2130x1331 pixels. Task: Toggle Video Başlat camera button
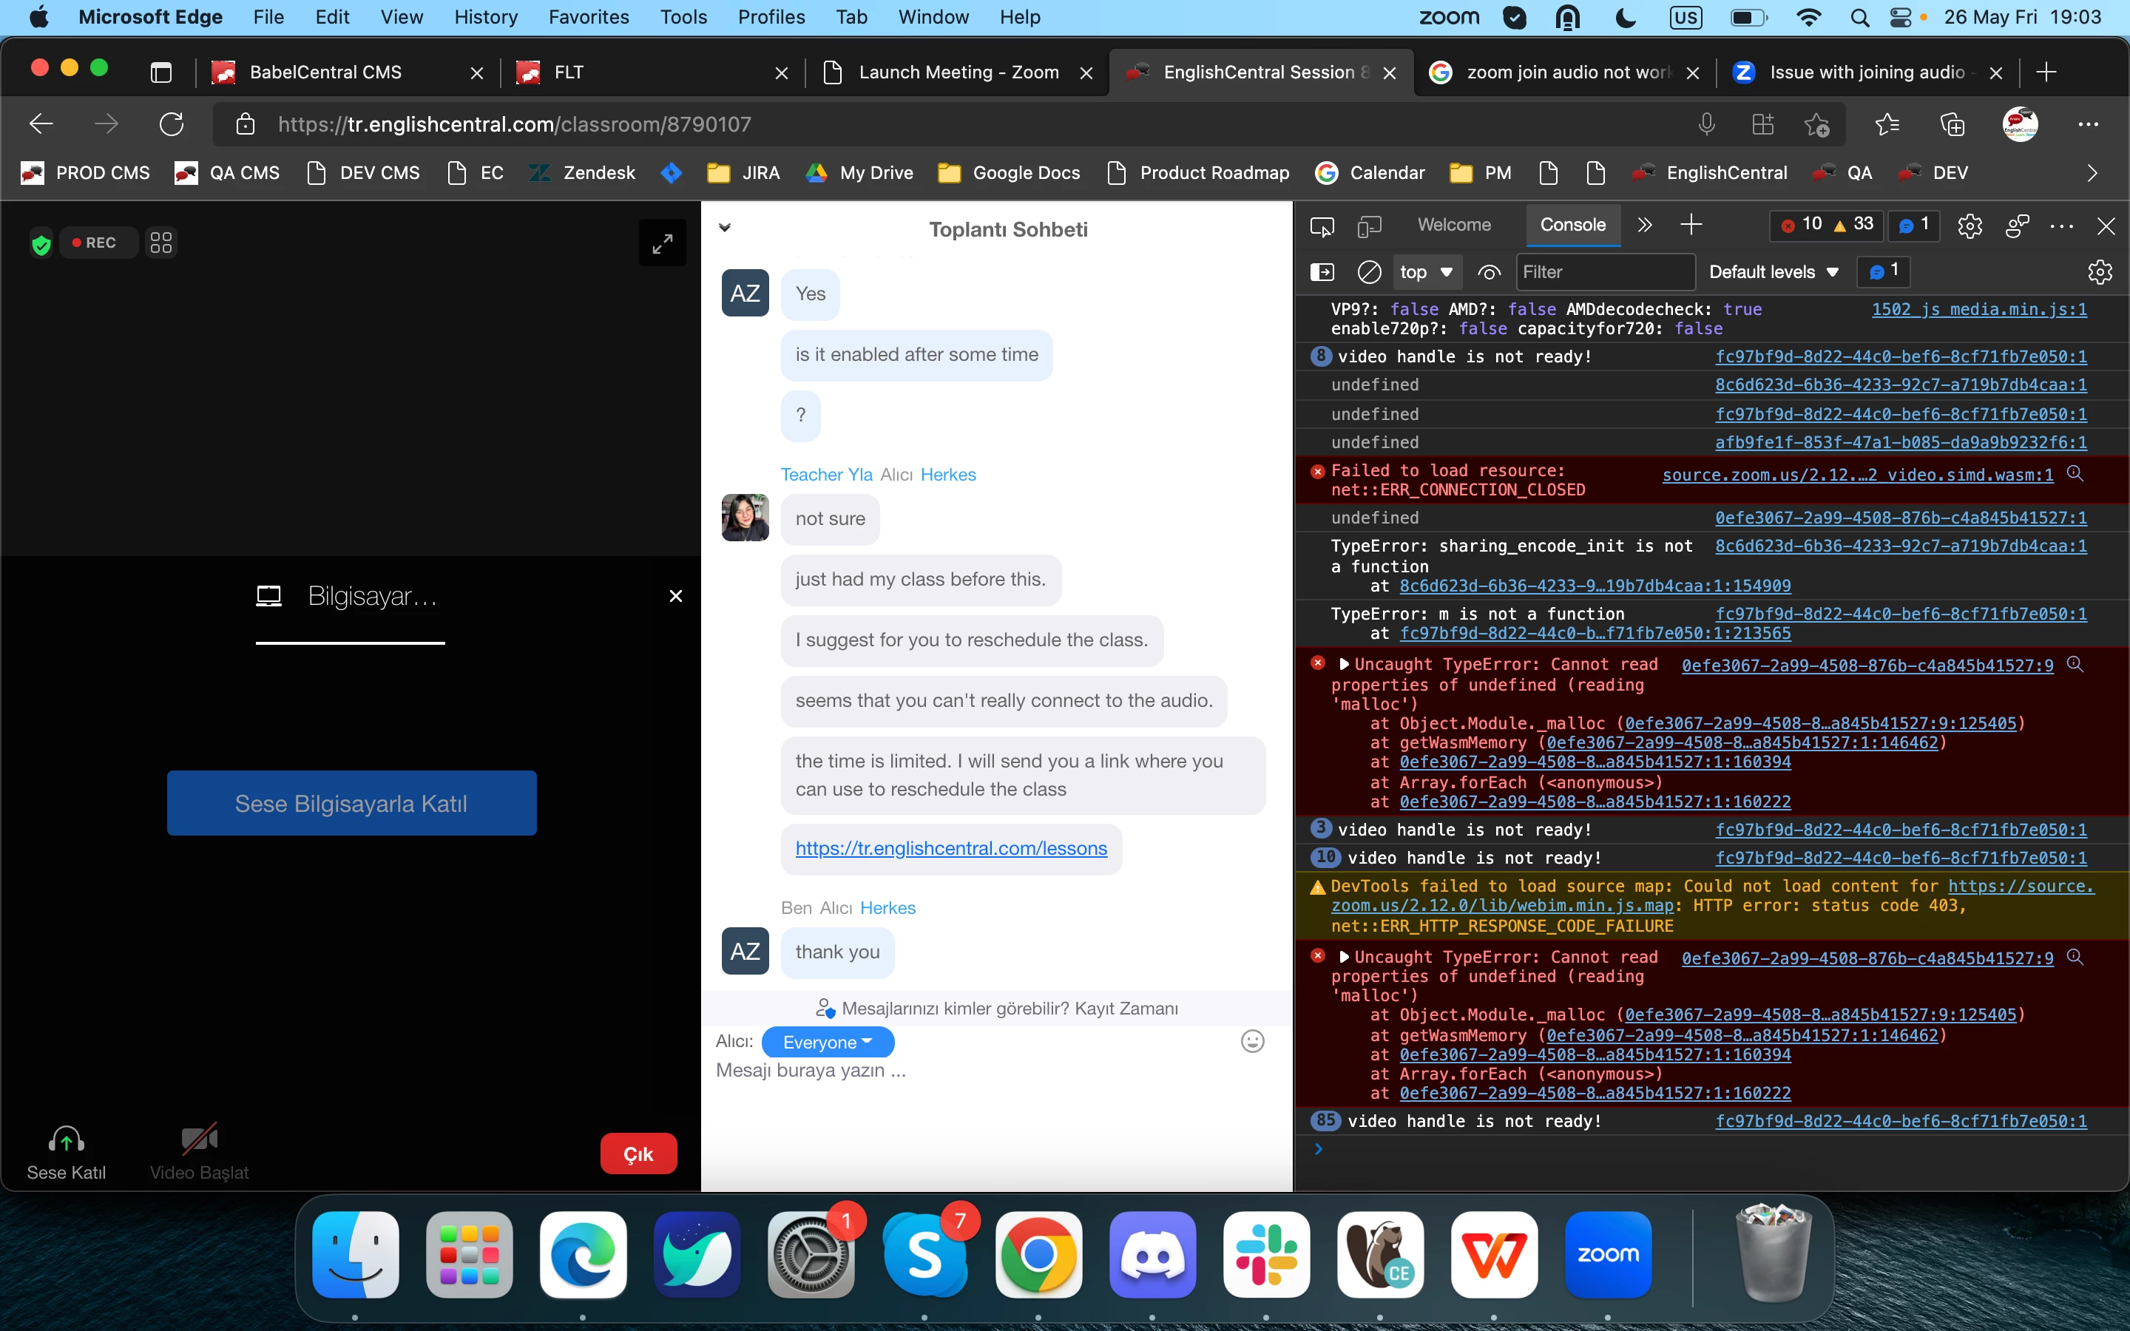(199, 1140)
